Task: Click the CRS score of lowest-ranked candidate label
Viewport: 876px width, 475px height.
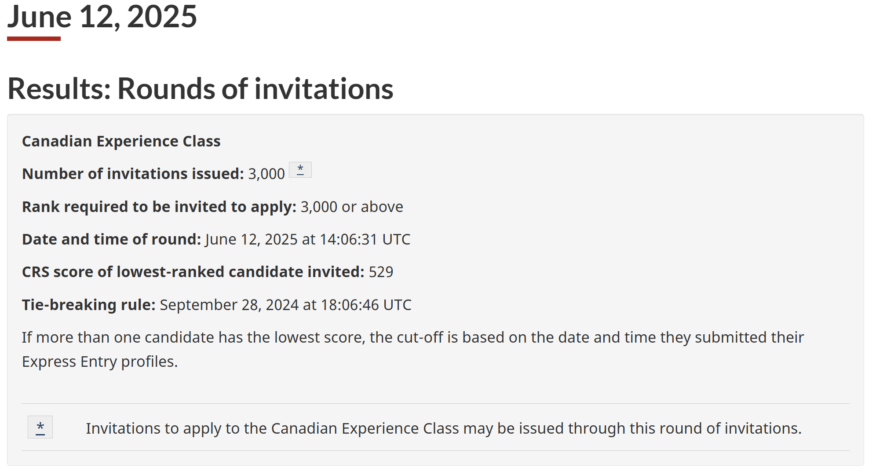Action: click(x=193, y=272)
